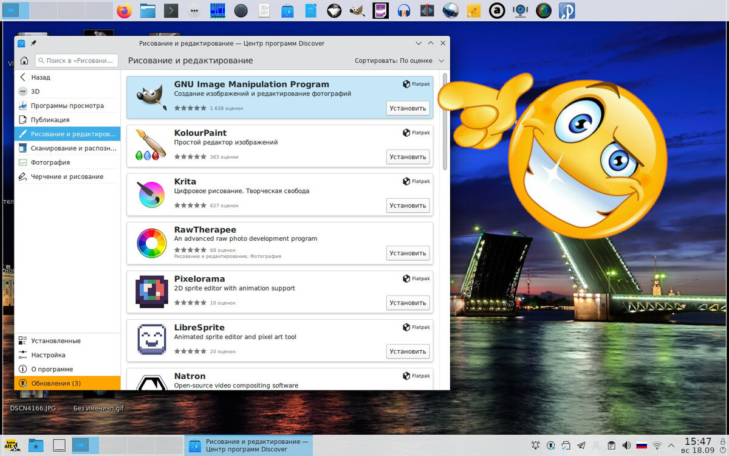Install KolourPaint
This screenshot has height=456, width=729.
[408, 157]
